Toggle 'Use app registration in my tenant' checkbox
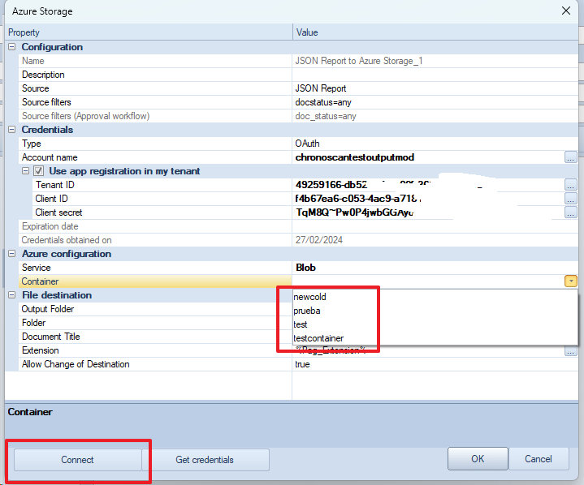584x485 pixels. click(38, 171)
